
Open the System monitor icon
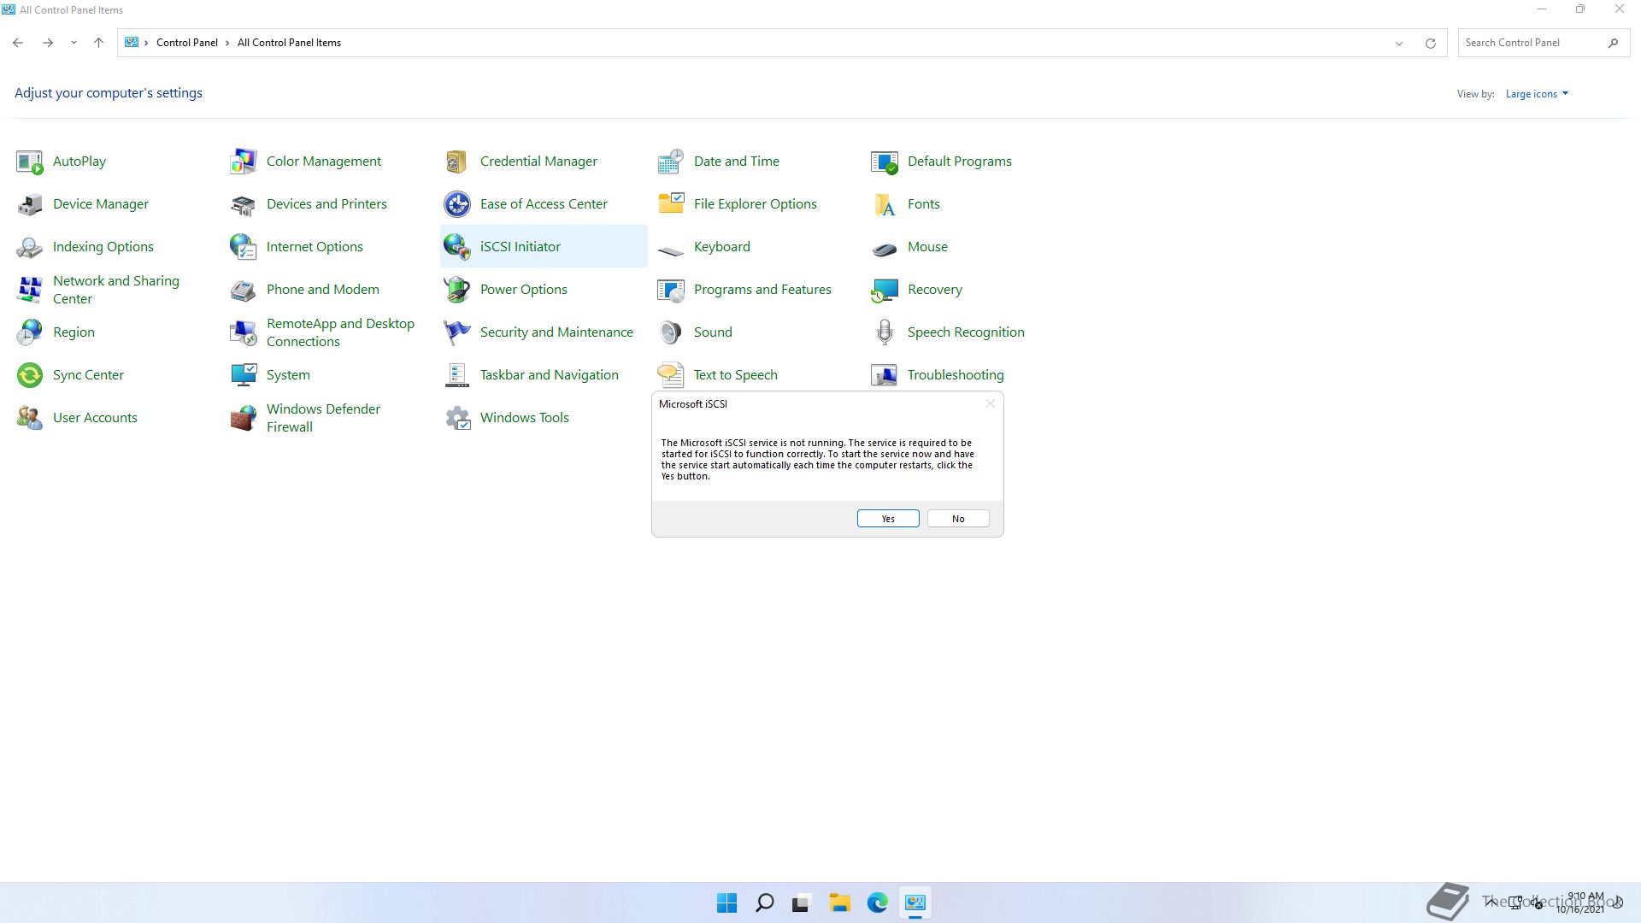coord(243,375)
